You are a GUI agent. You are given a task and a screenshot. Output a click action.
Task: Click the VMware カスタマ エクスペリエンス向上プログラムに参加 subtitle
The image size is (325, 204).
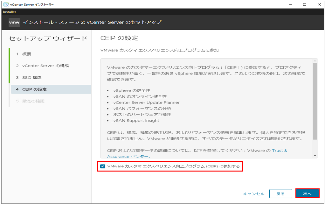point(159,50)
